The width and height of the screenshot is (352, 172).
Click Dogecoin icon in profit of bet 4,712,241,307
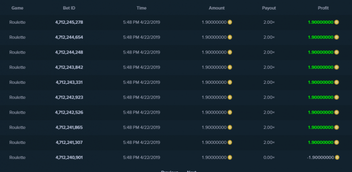(336, 142)
